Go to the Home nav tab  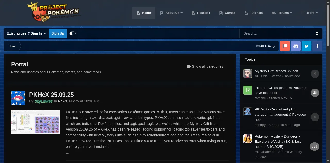(144, 13)
